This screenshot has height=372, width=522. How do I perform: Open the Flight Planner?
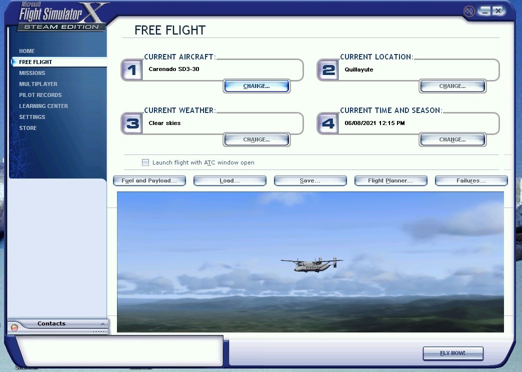click(x=391, y=180)
